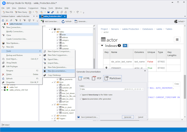Click Generate in documenter toolbar
Viewport: 187px width, 132px height.
[81, 21]
